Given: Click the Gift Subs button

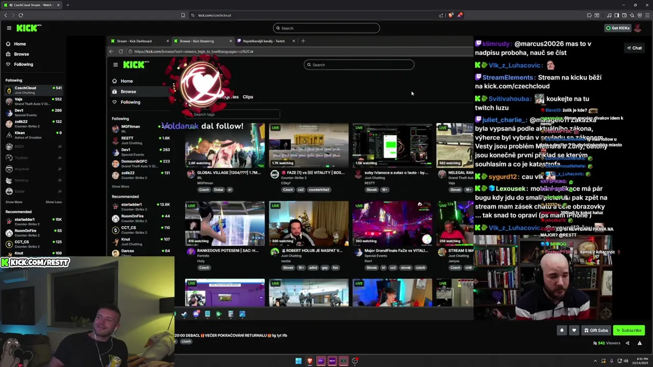Looking at the screenshot, I should coord(596,330).
